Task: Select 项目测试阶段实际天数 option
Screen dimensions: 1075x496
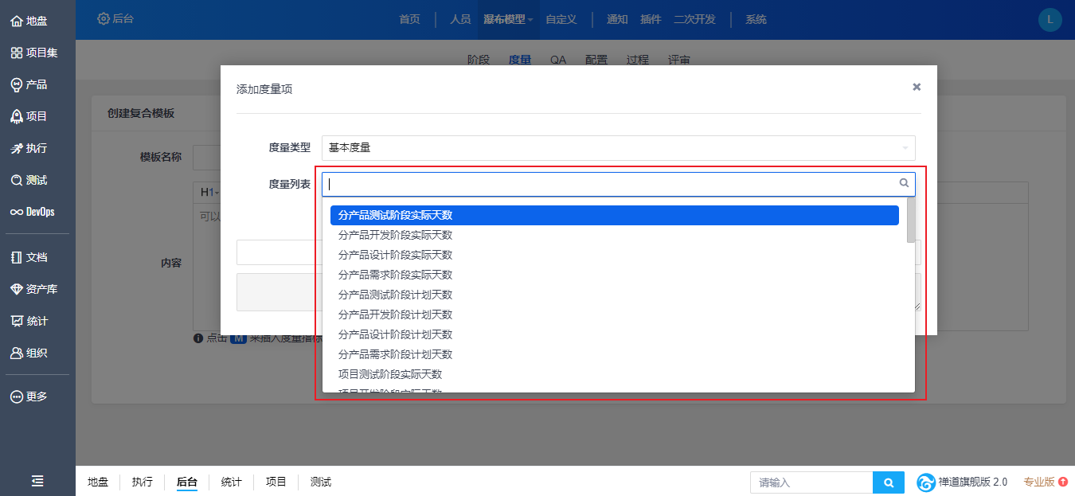Action: 615,374
